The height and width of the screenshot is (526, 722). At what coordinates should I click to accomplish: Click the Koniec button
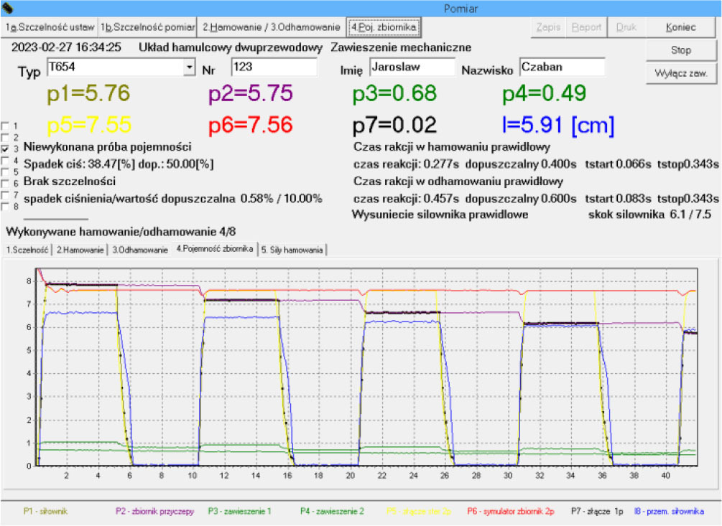[680, 27]
